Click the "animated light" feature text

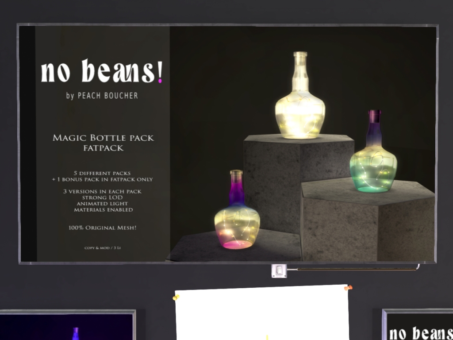103,204
